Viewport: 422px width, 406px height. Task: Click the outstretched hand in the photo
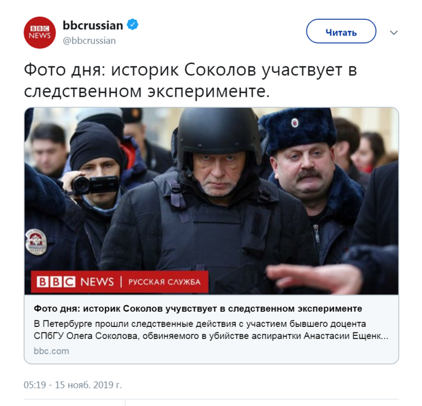pos(314,278)
